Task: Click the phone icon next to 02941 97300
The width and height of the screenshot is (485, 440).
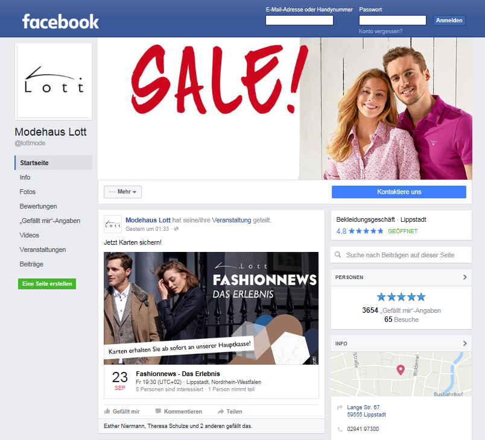Action: [340, 429]
